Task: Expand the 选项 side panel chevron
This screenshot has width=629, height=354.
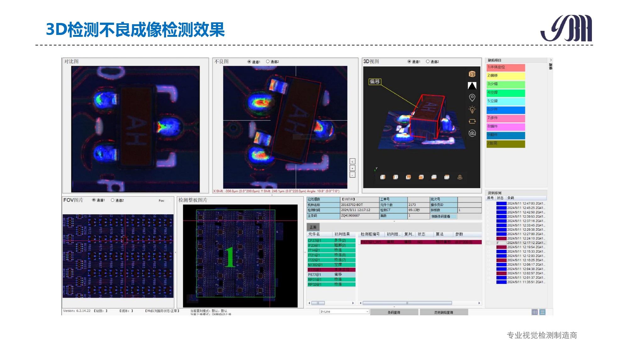Action: [x=551, y=60]
